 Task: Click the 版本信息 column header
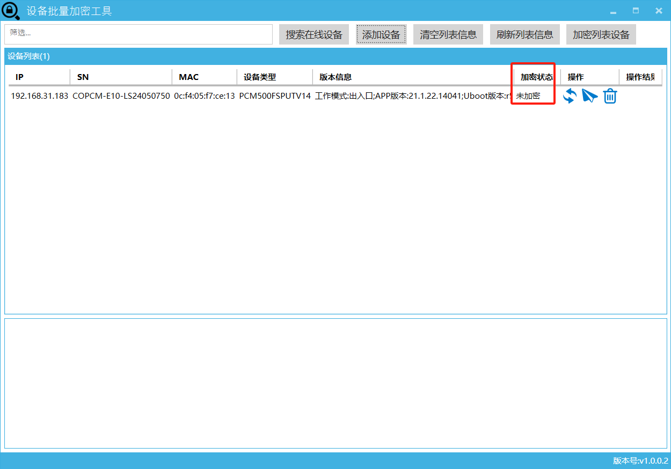tap(413, 77)
